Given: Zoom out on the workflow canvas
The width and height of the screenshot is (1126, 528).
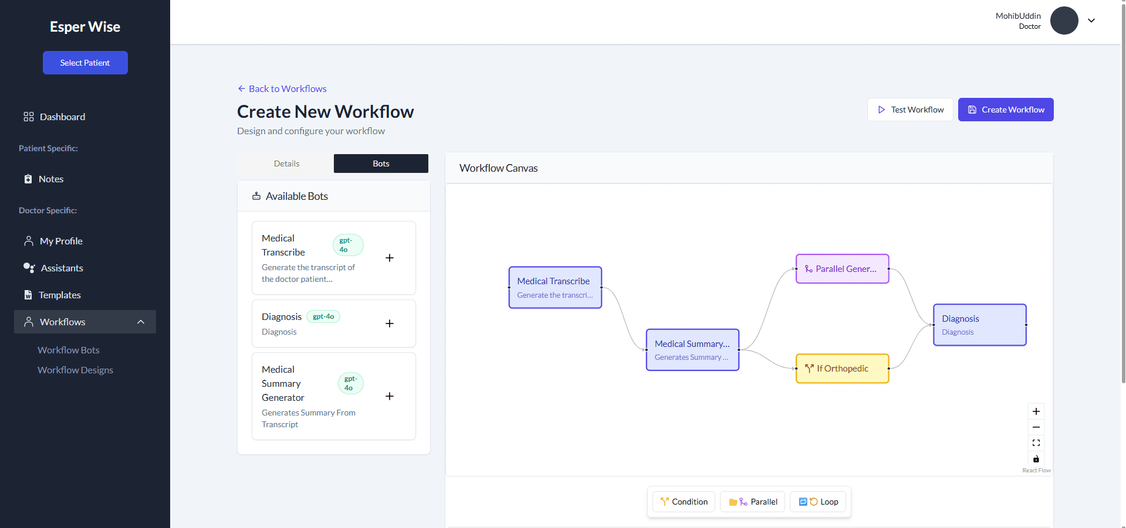Looking at the screenshot, I should 1036,427.
